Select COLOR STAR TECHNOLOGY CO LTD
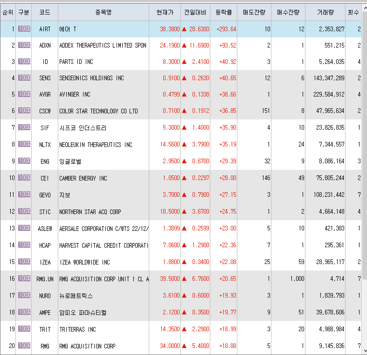The height and width of the screenshot is (355, 367). point(98,111)
